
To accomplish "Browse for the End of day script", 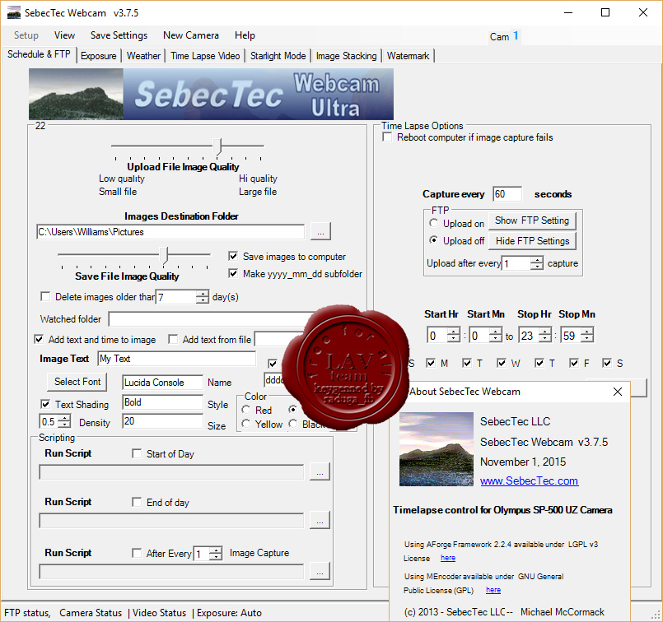I will pos(320,521).
